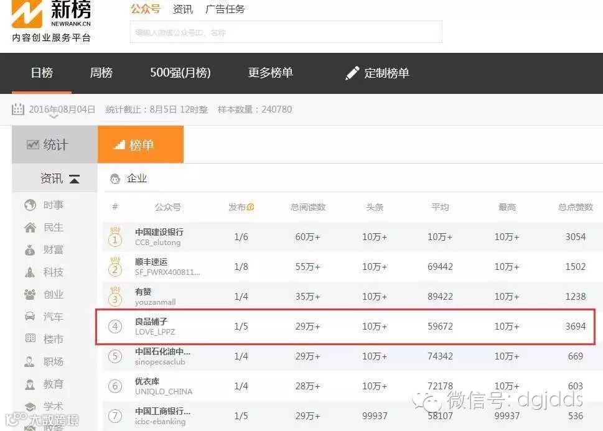The image size is (603, 431).
Task: Sort by 平均 column header
Action: (x=440, y=207)
